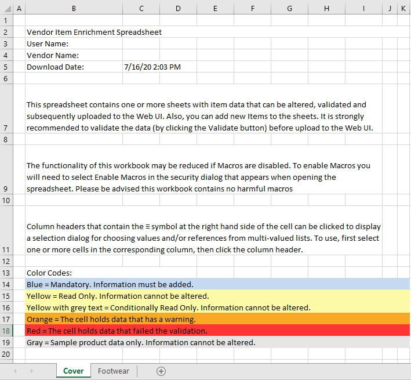Click the select-all corner triangle
Screen dimensions: 411x380
tap(6, 8)
